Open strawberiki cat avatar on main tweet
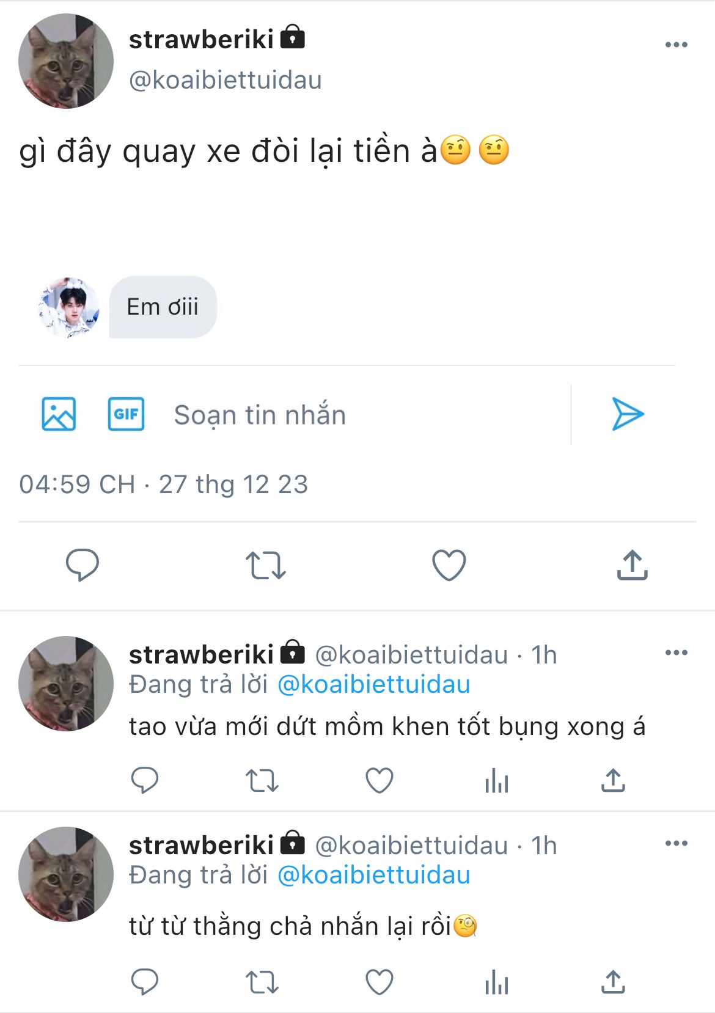715x1013 pixels. point(66,61)
